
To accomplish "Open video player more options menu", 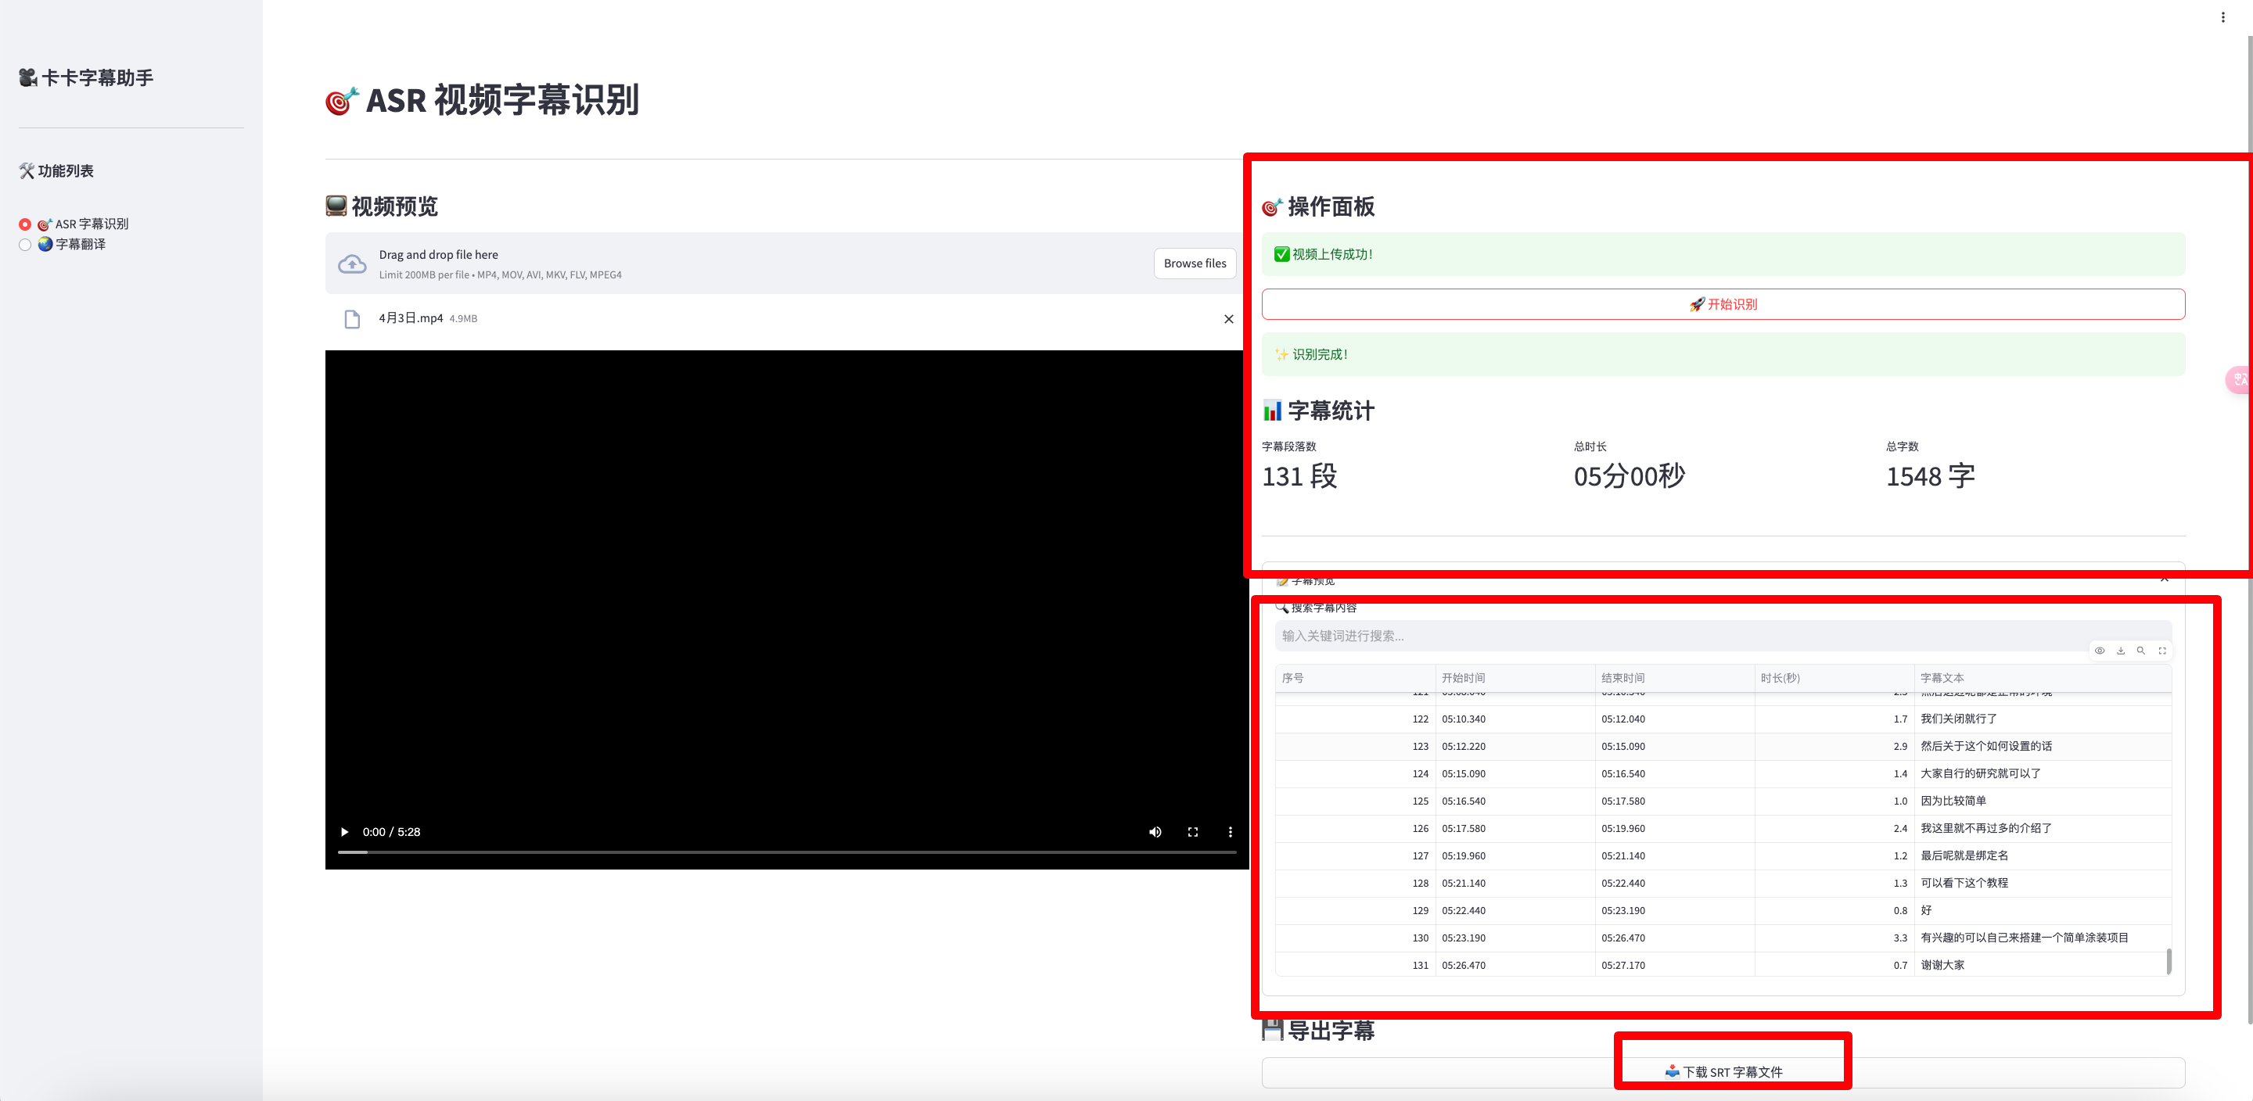I will (1230, 832).
